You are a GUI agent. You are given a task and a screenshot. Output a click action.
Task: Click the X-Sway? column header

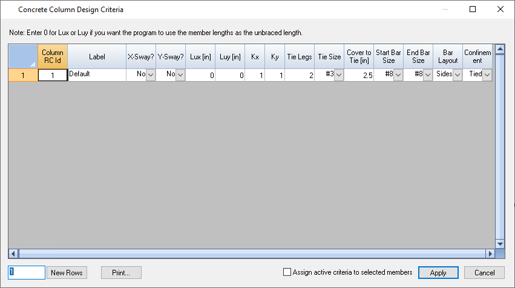click(x=141, y=56)
